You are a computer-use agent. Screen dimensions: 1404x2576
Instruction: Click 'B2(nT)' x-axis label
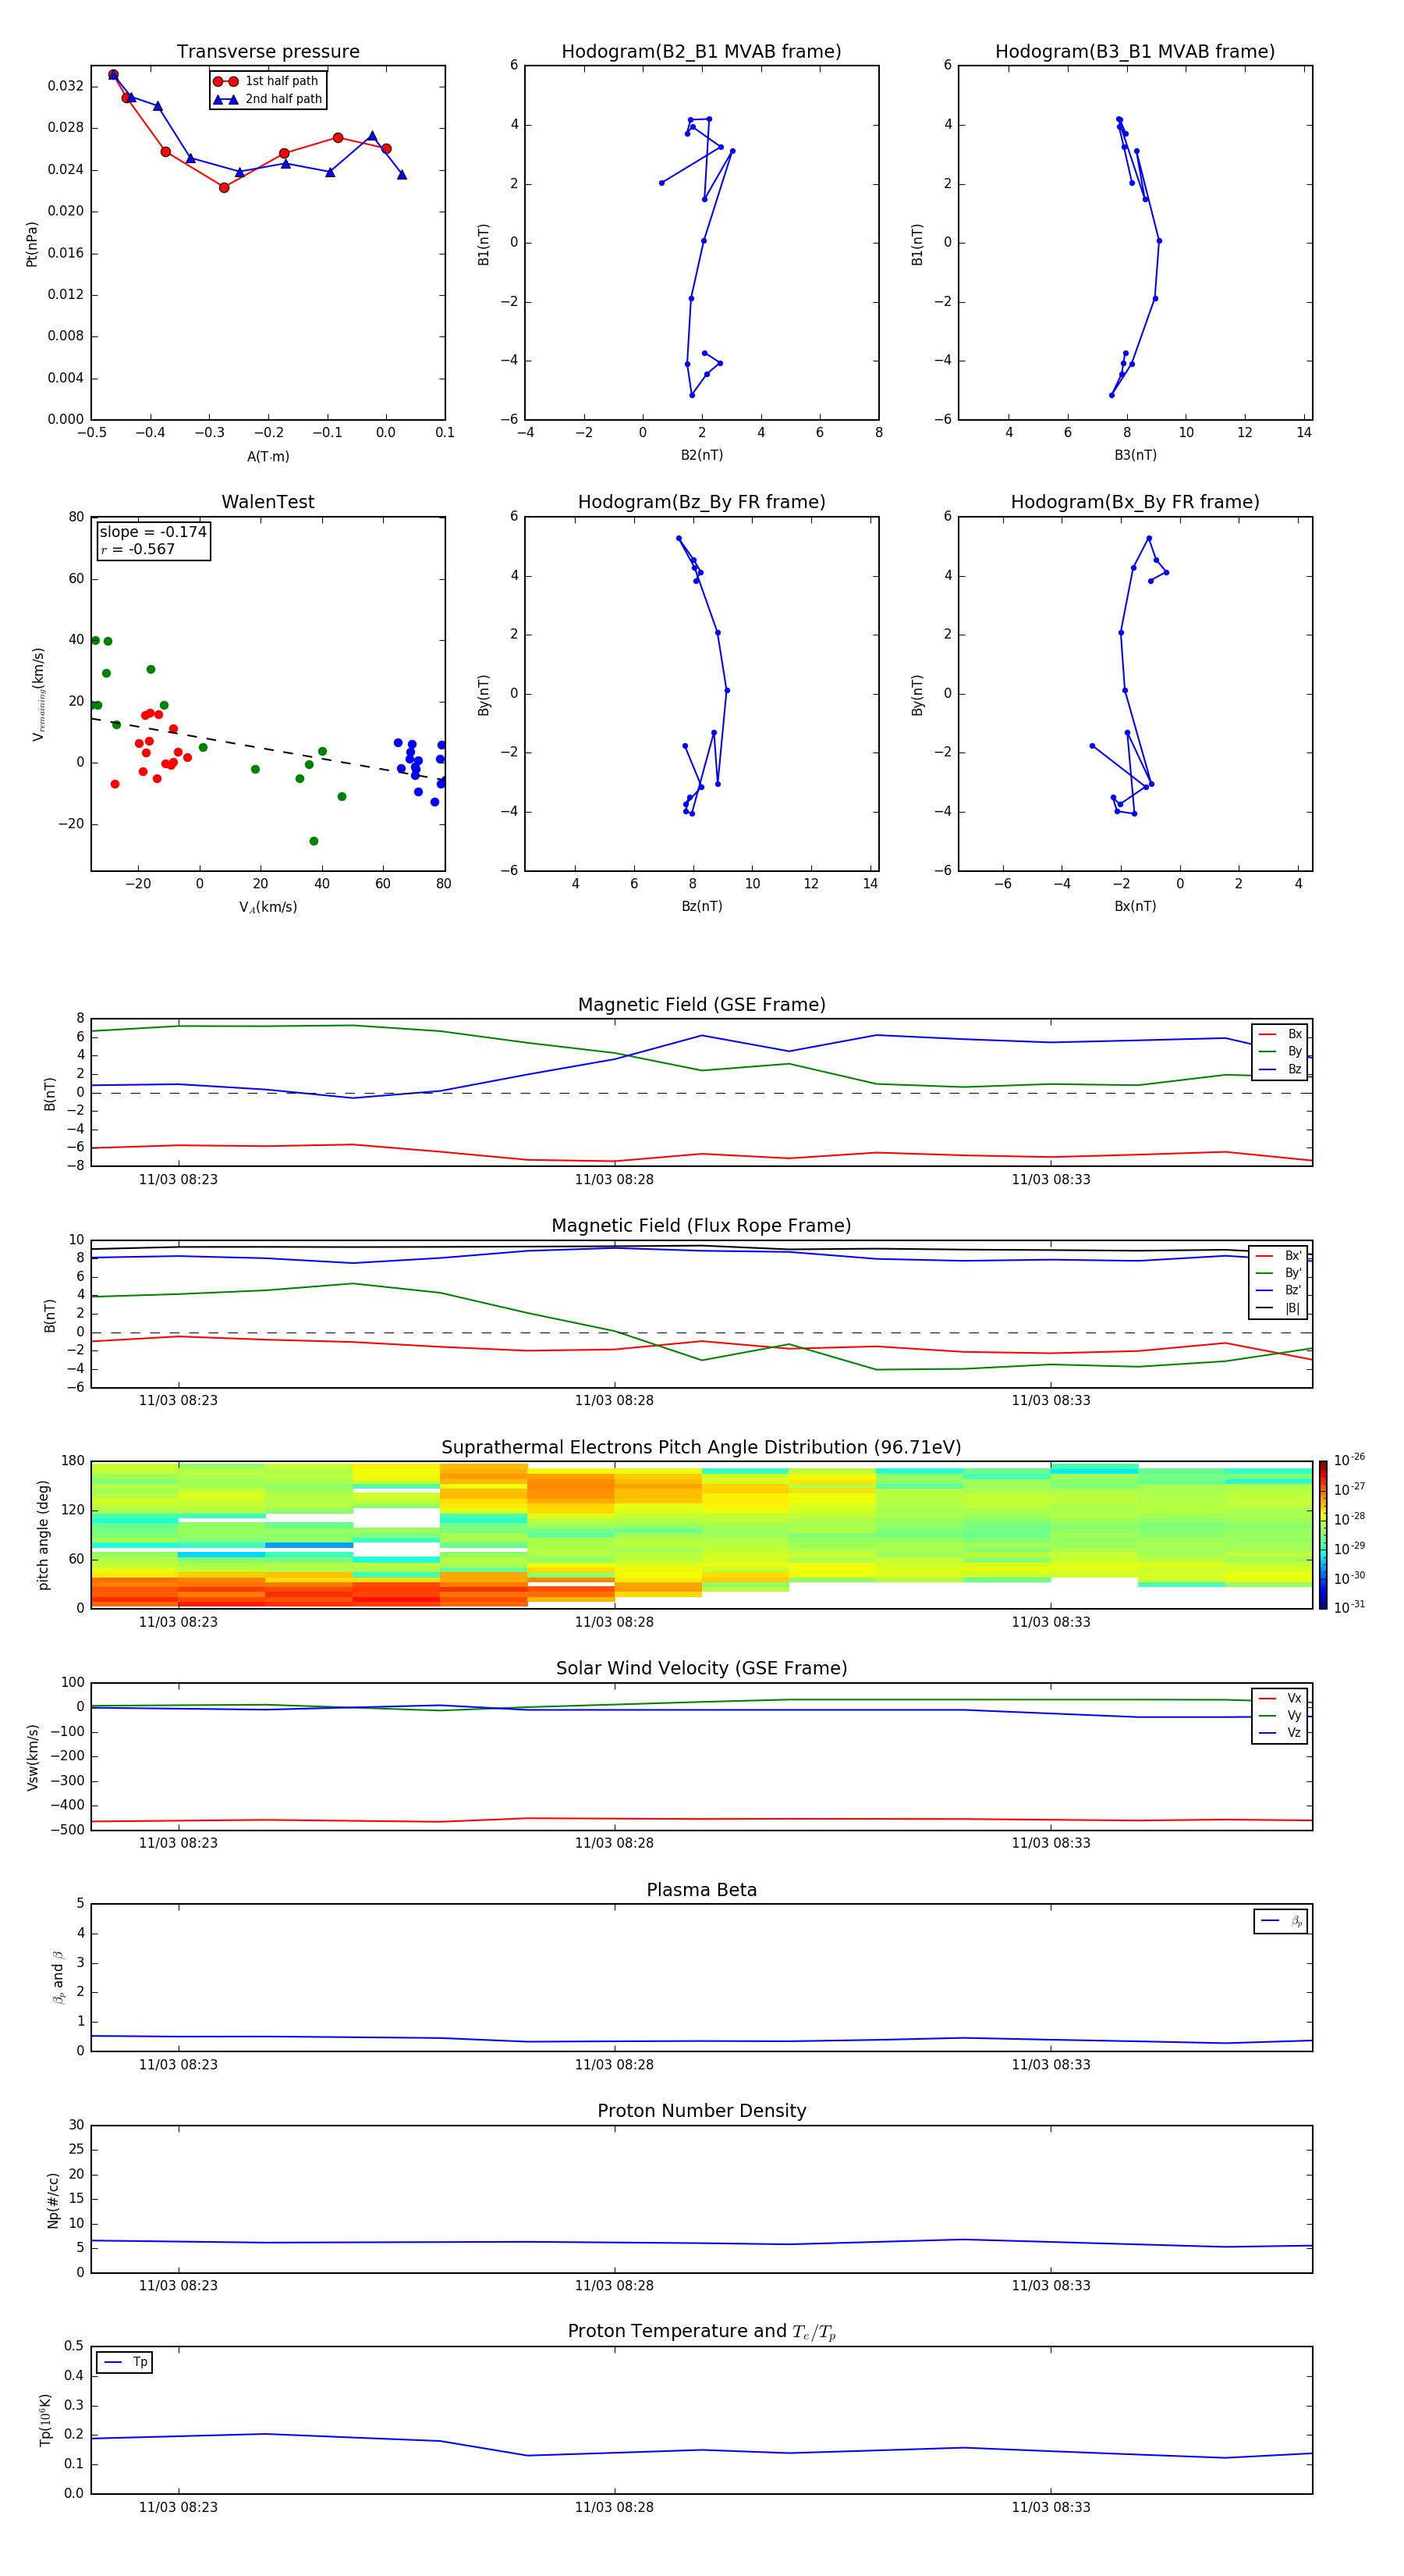[x=701, y=455]
